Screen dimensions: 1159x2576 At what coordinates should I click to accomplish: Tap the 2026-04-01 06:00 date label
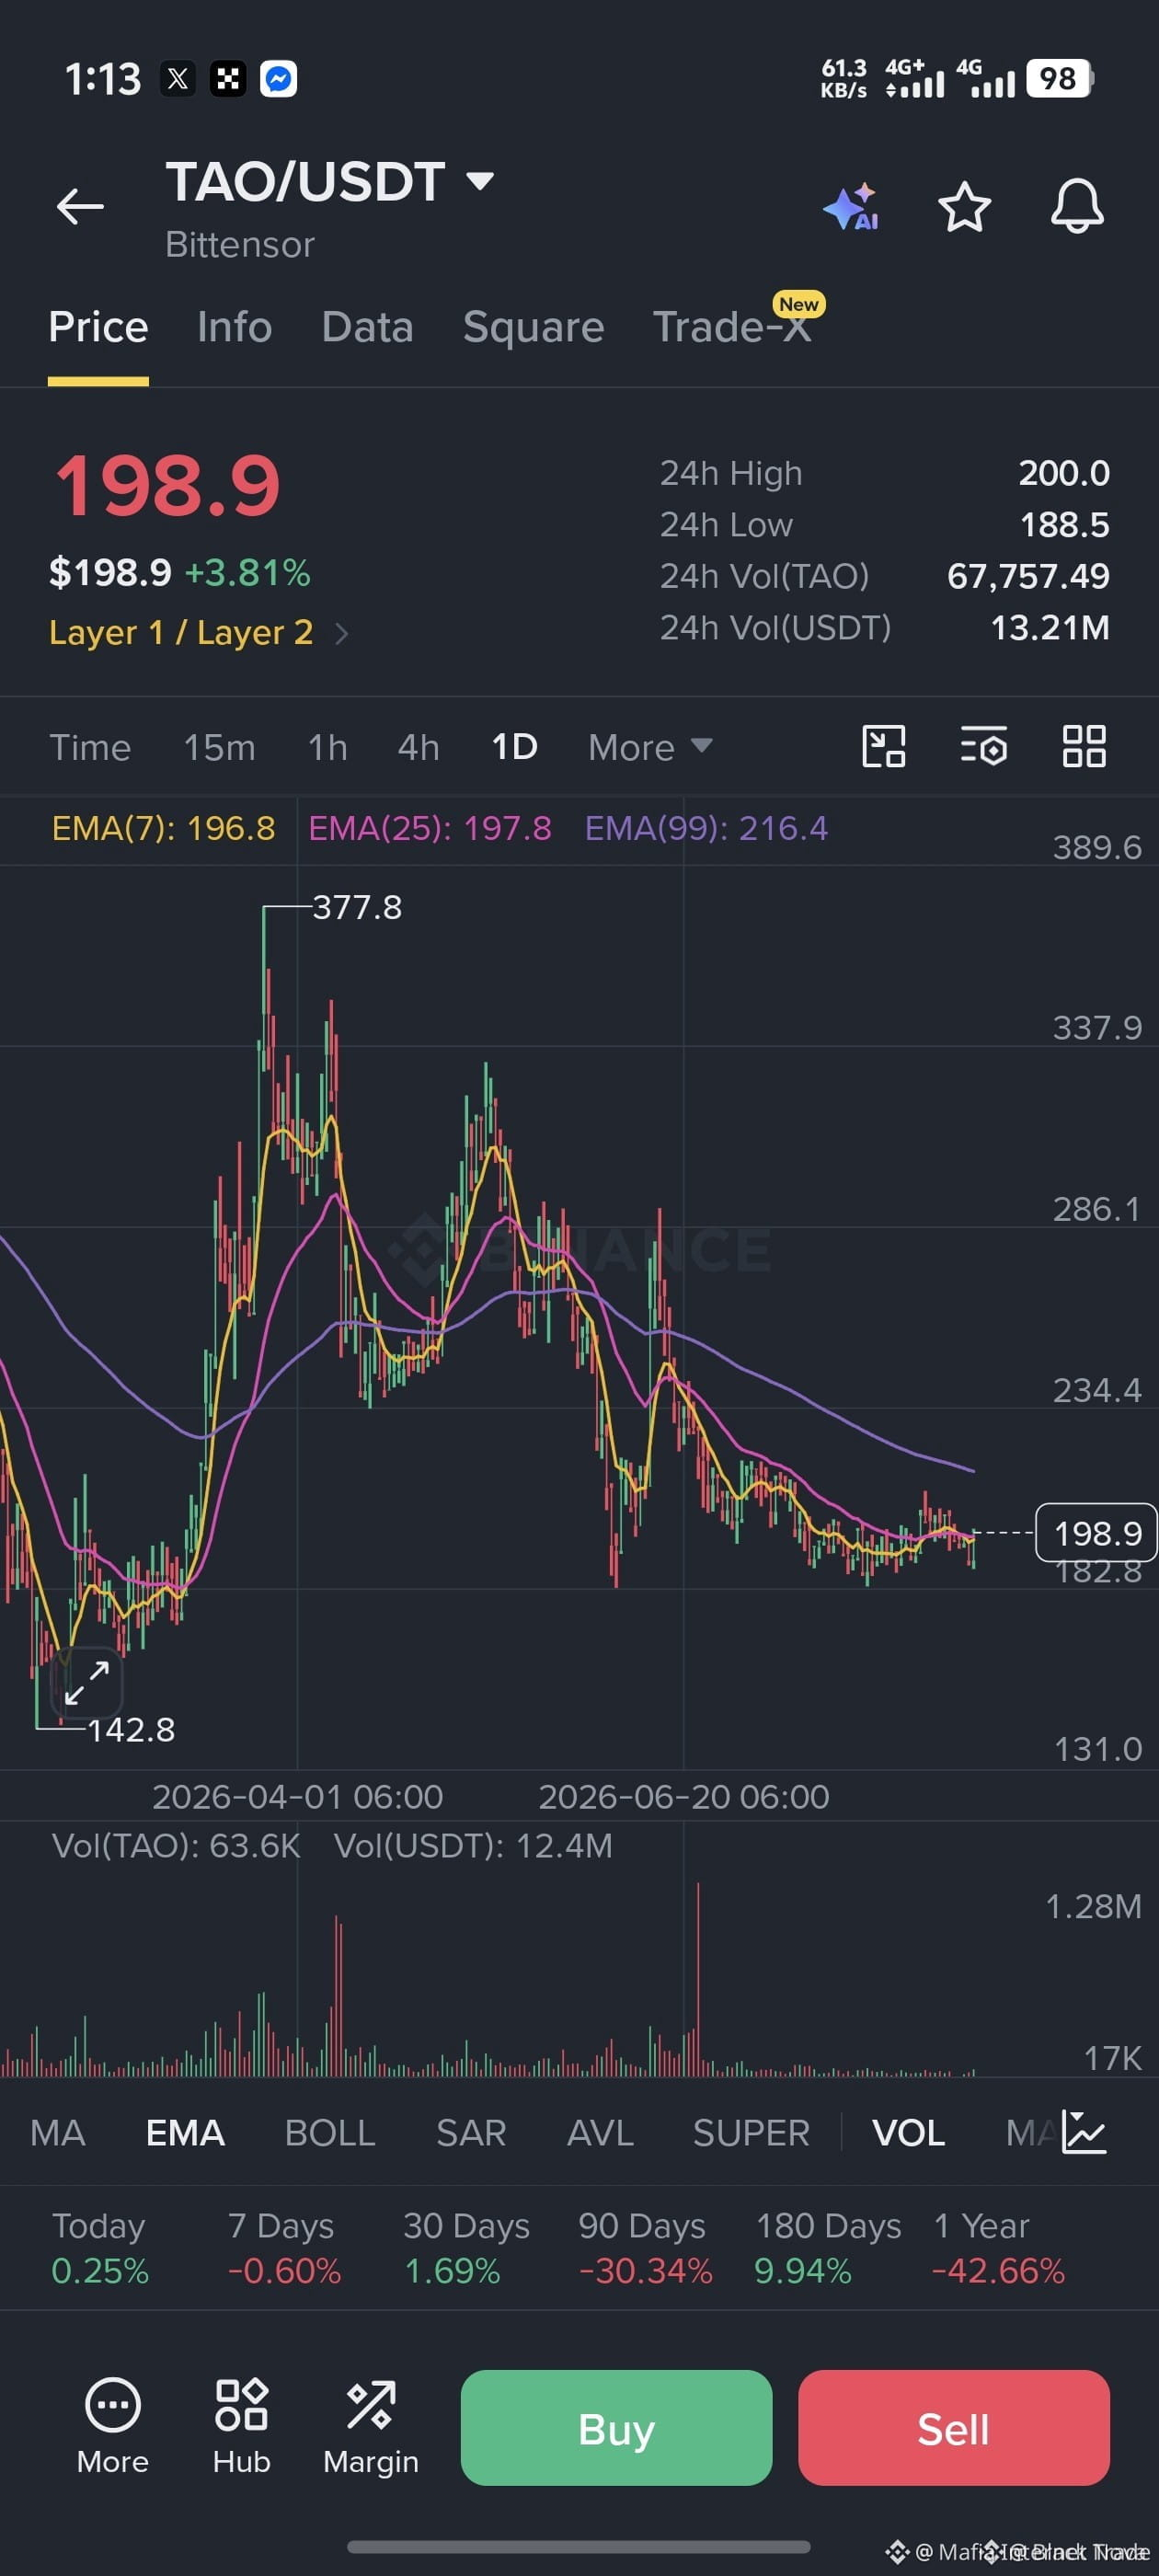pyautogui.click(x=297, y=1796)
